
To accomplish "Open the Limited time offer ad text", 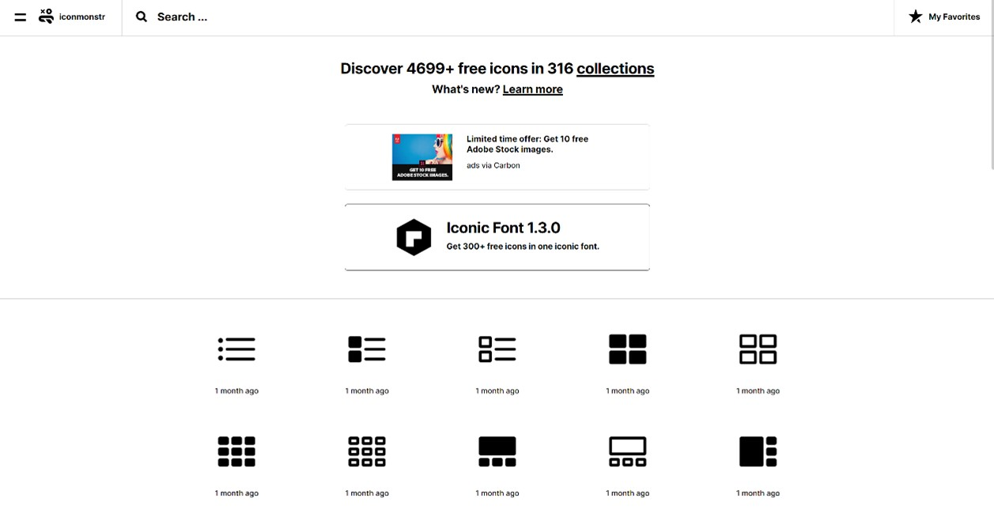I will point(527,144).
